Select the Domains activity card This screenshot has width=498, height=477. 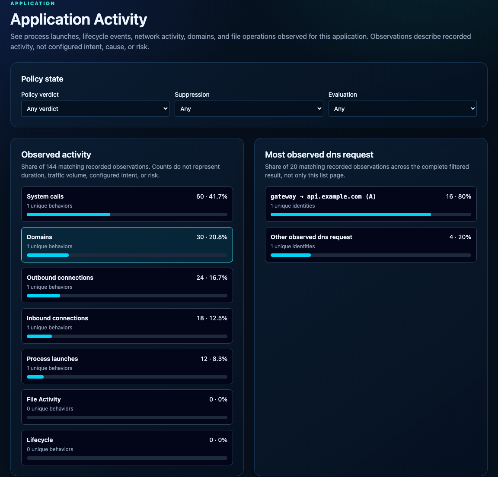pos(127,245)
